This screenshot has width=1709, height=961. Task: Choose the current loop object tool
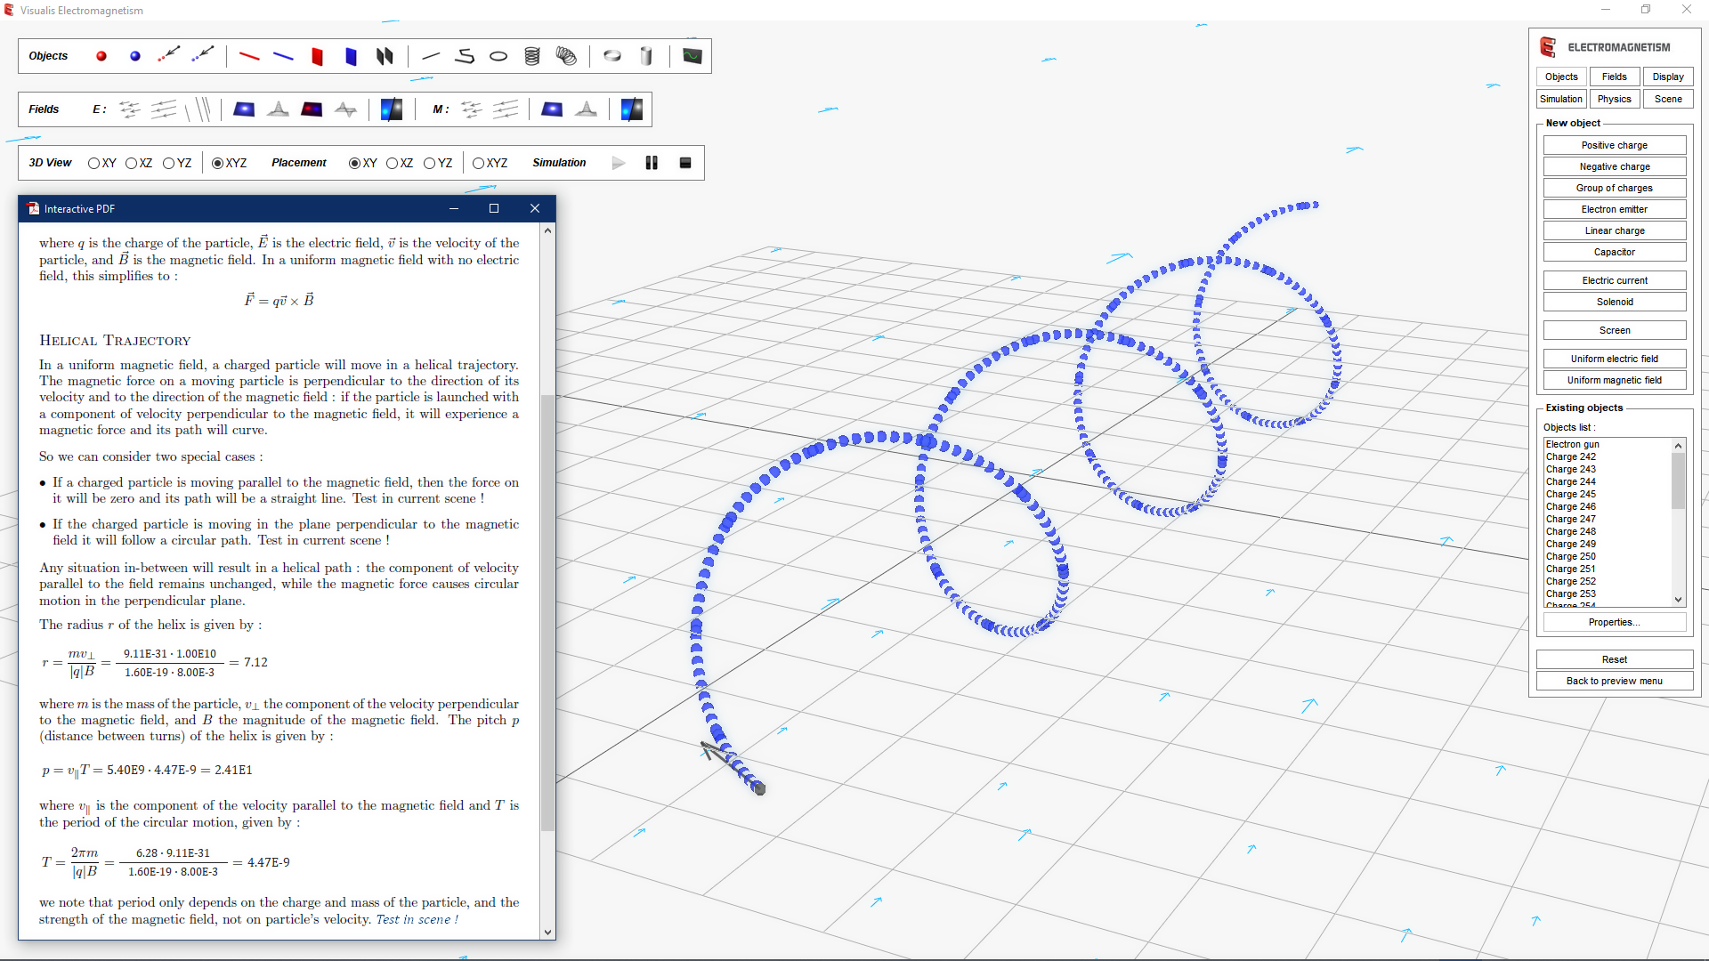pyautogui.click(x=498, y=56)
